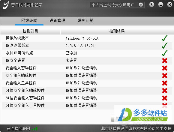Click the red X for 安全输入密码控件
The width and height of the screenshot is (174, 132).
click(165, 68)
